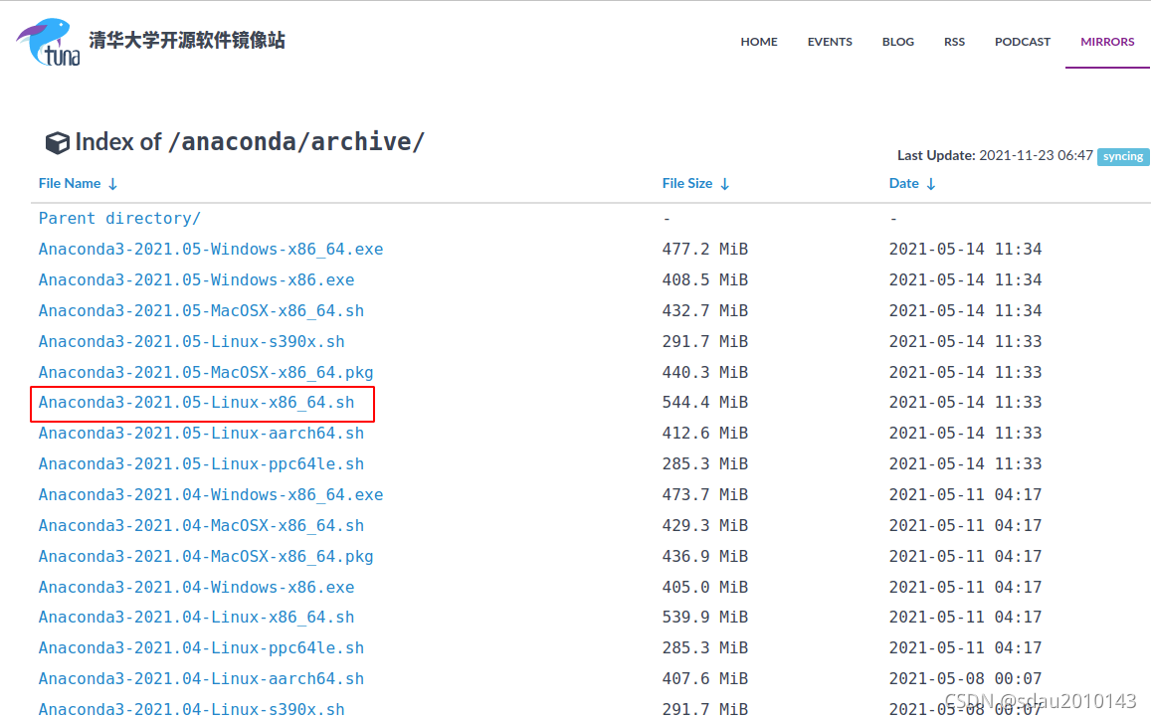Click the 408.5 MiB file size

point(704,279)
